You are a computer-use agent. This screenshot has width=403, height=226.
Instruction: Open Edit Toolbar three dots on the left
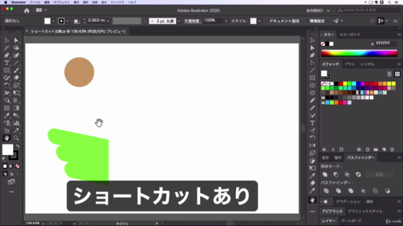[x=11, y=191]
